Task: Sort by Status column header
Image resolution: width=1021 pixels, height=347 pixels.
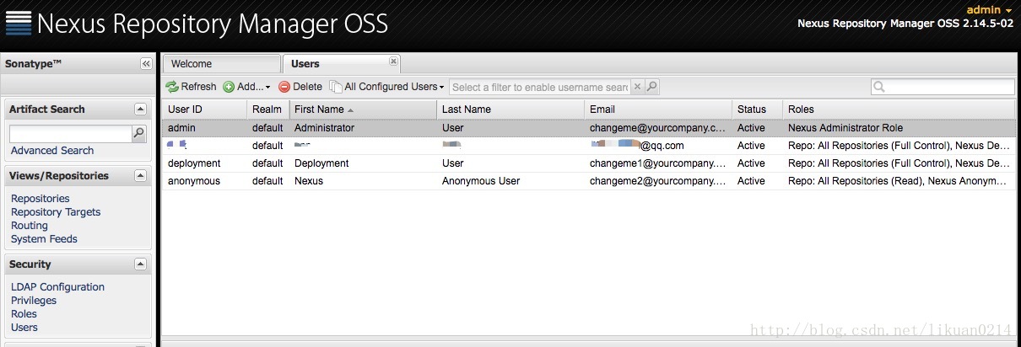Action: 757,109
